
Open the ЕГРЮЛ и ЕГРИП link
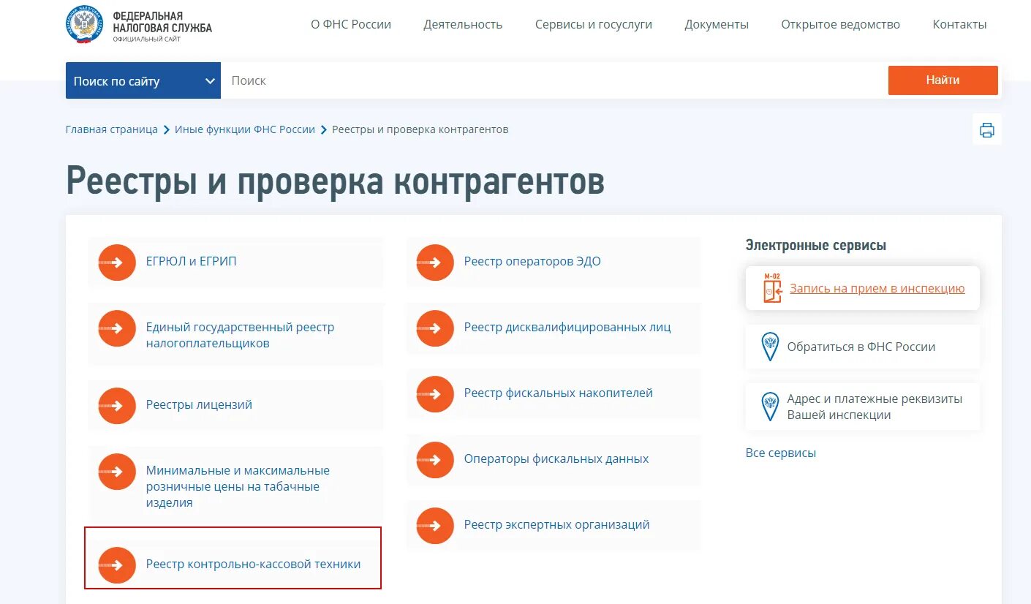pos(192,261)
